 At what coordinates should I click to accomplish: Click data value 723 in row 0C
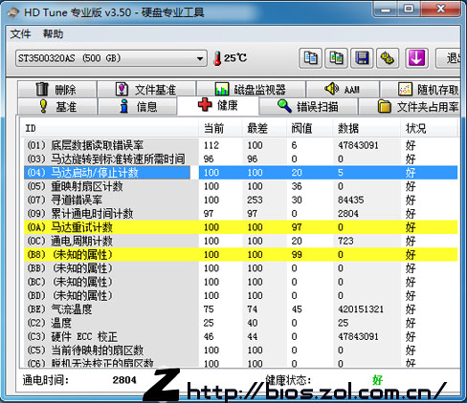tap(345, 241)
